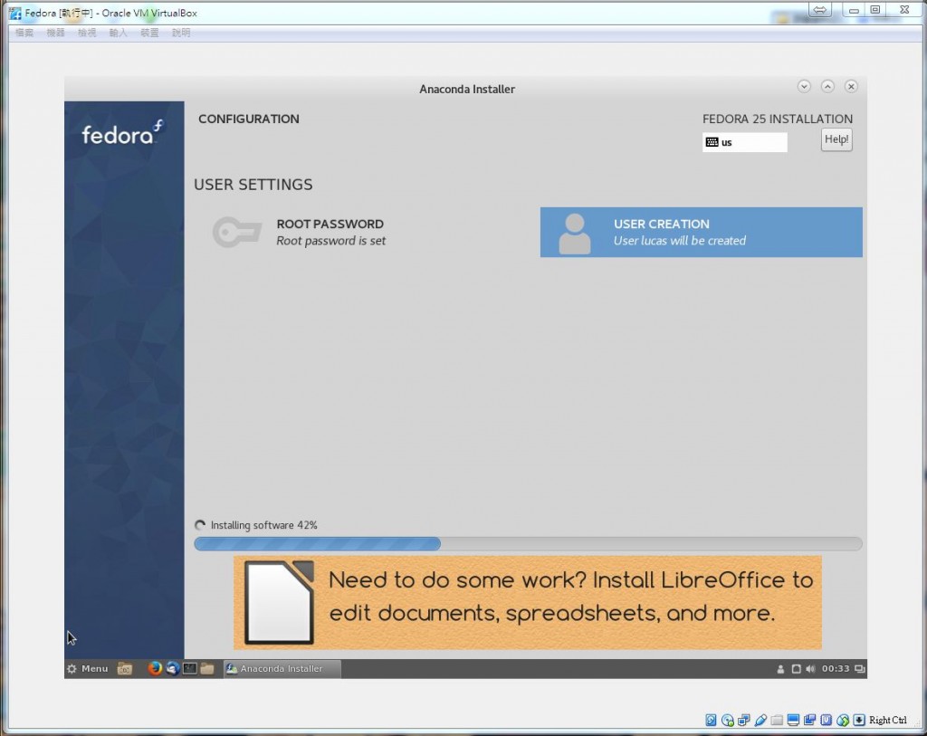
Task: Click the VirtualBox USB devices indicator
Action: (x=760, y=720)
